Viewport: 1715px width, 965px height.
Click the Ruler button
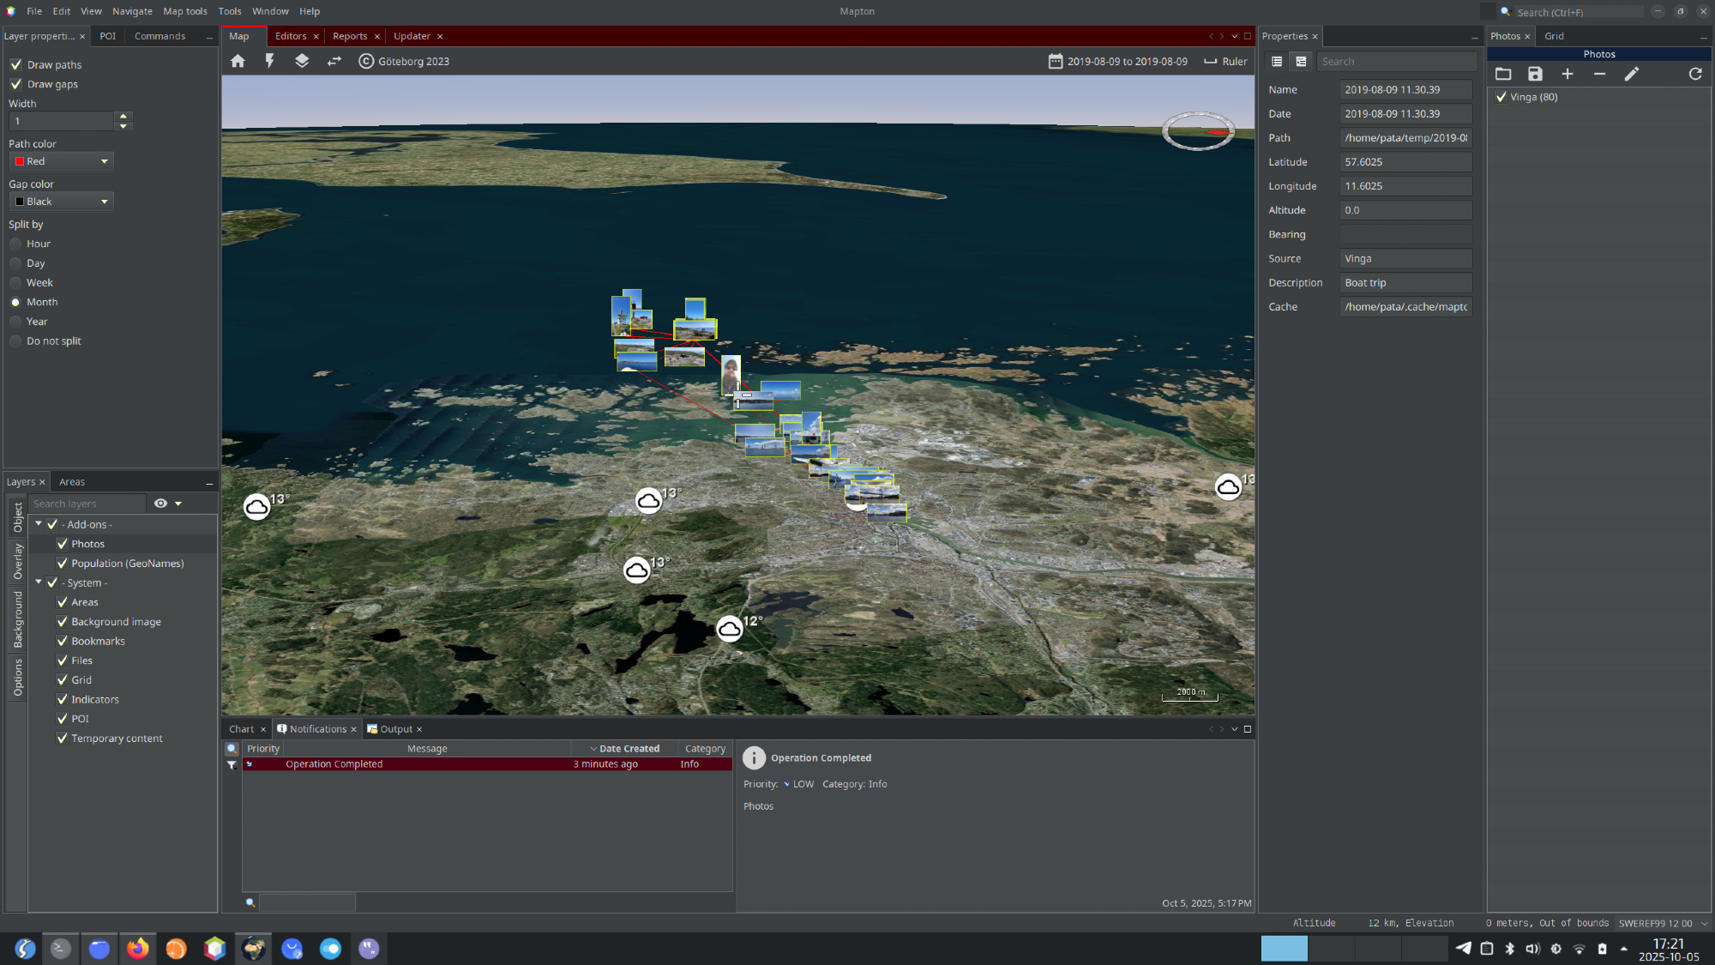click(x=1225, y=62)
